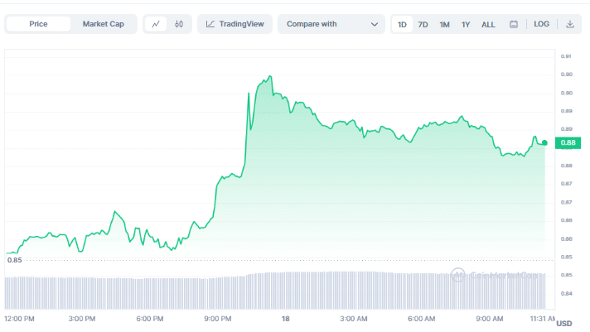Click the 9:00 AM time axis label

490,319
